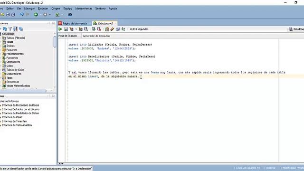The width and height of the screenshot is (304, 171).
Task: Click the Undo arrow icon
Action: click(x=22, y=15)
